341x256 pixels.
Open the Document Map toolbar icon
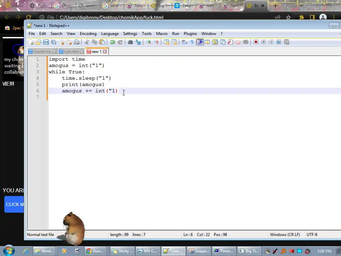(215, 42)
